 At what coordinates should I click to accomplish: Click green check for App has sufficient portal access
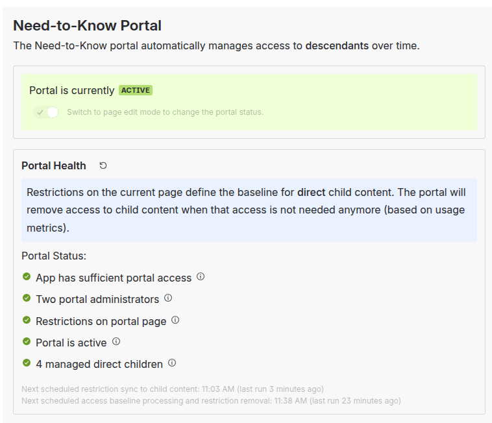click(x=27, y=277)
